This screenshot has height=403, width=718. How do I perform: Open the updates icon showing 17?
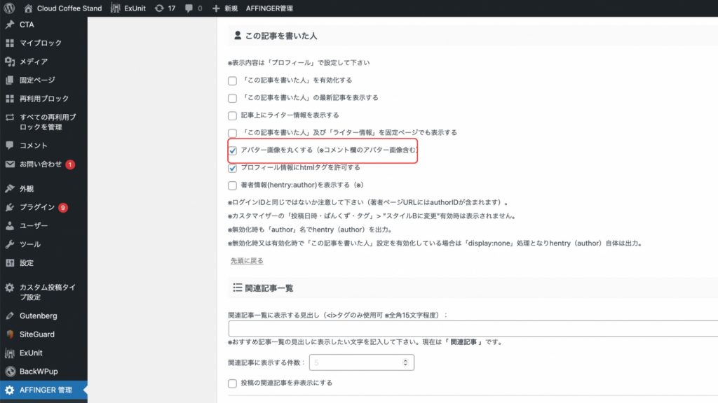tap(159, 8)
